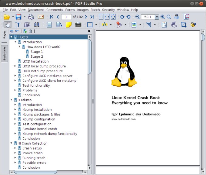
Task: Fit the page to width
Action: coord(107,17)
